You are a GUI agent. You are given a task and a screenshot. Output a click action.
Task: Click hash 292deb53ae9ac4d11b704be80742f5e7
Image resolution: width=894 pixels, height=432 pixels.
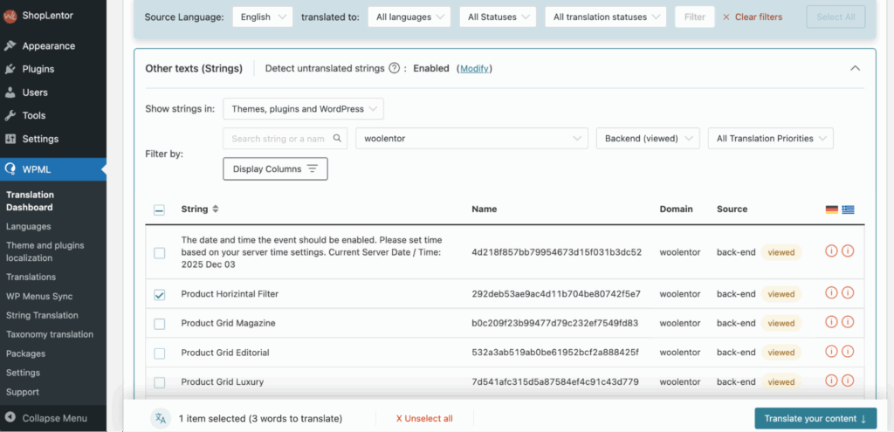(556, 294)
